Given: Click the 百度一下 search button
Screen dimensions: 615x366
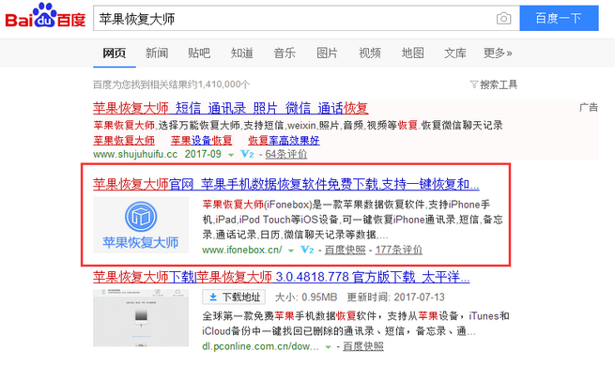Looking at the screenshot, I should tap(559, 18).
